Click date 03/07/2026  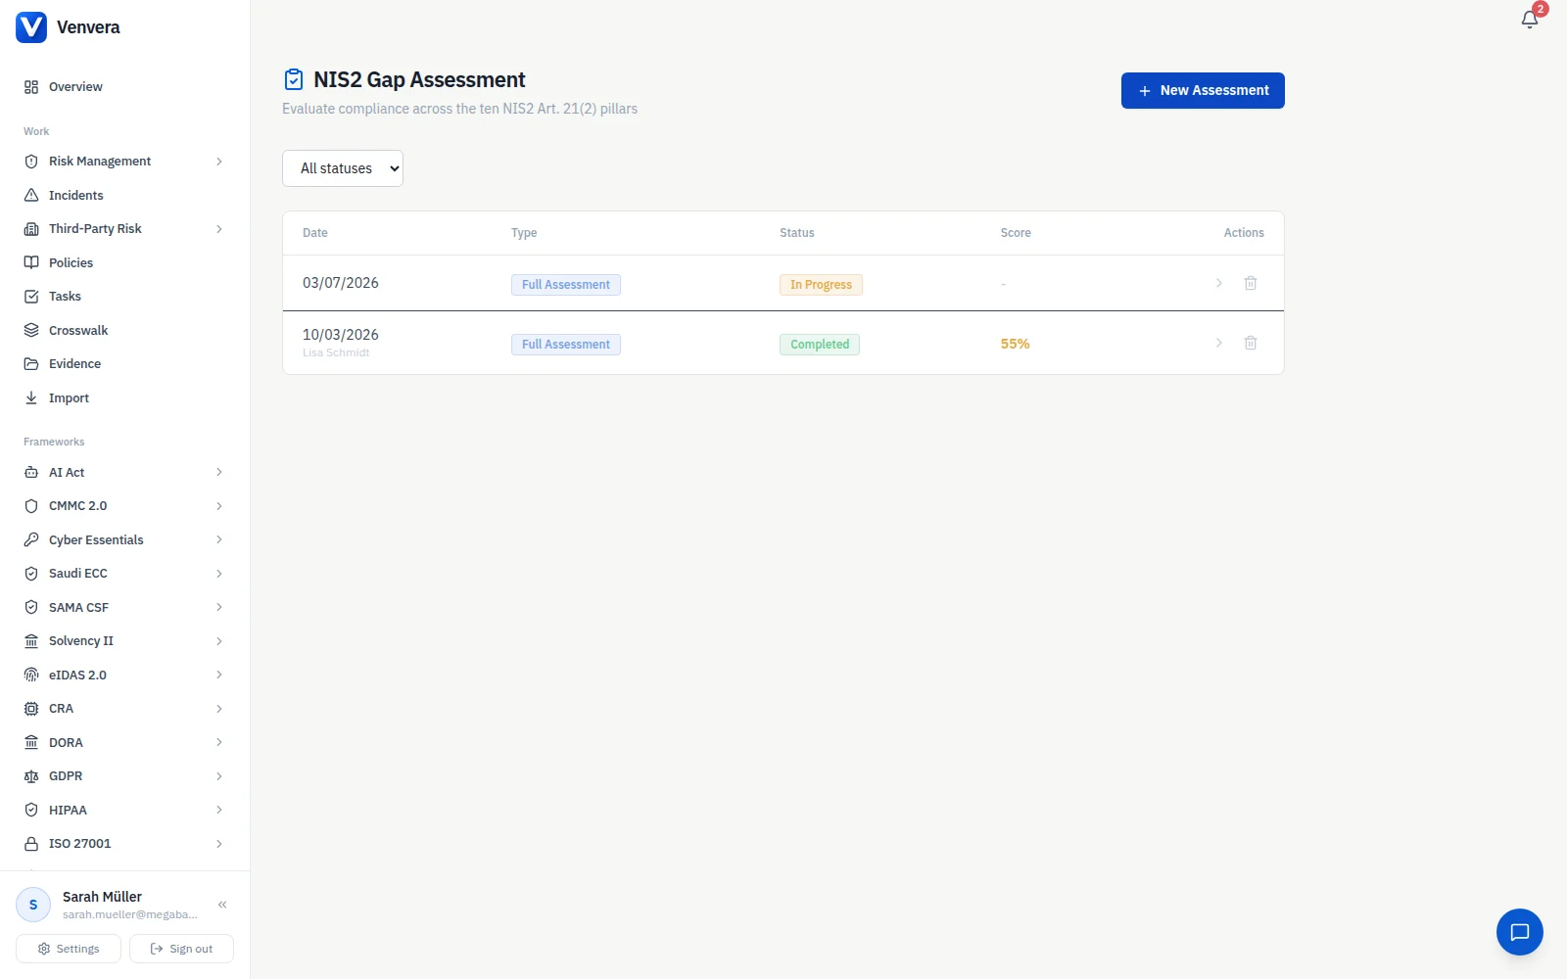340,283
